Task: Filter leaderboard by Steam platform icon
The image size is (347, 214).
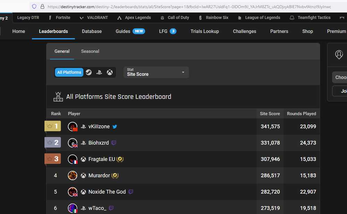Action: coord(89,72)
